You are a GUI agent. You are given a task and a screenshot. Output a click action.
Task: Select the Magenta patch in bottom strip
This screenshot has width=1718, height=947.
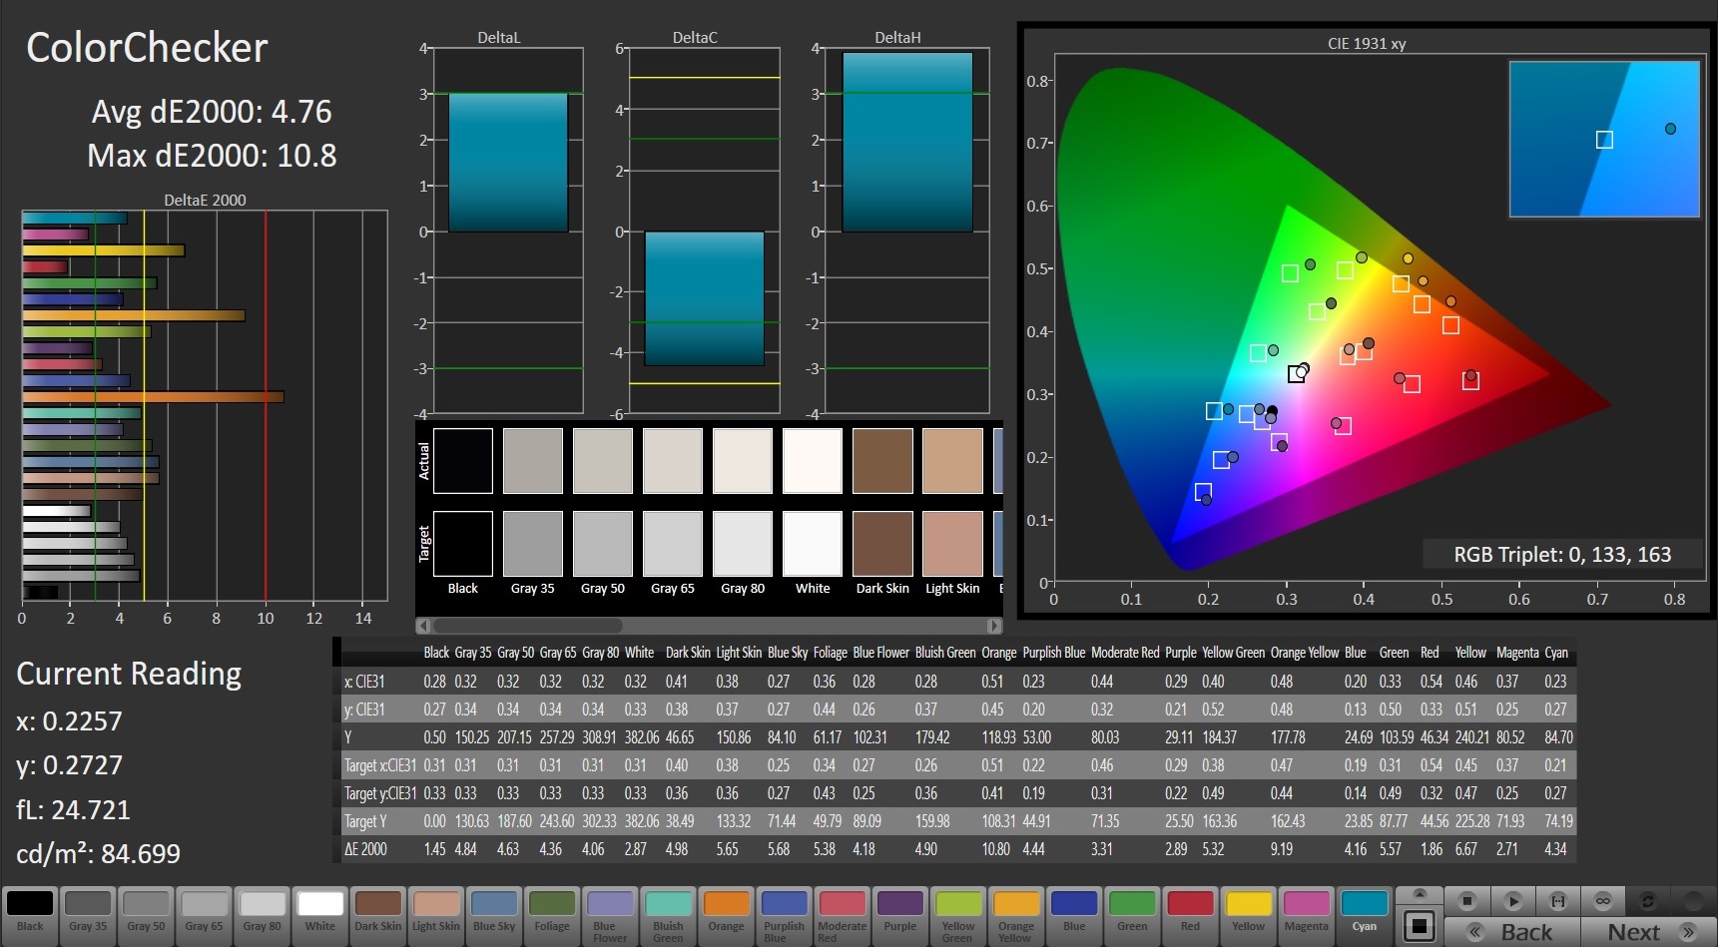1306,912
